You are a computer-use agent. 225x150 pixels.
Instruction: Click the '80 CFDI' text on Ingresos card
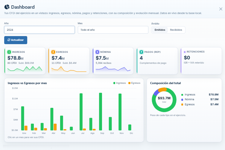pyautogui.click(x=12, y=63)
